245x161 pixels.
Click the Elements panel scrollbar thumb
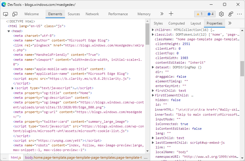(147, 34)
